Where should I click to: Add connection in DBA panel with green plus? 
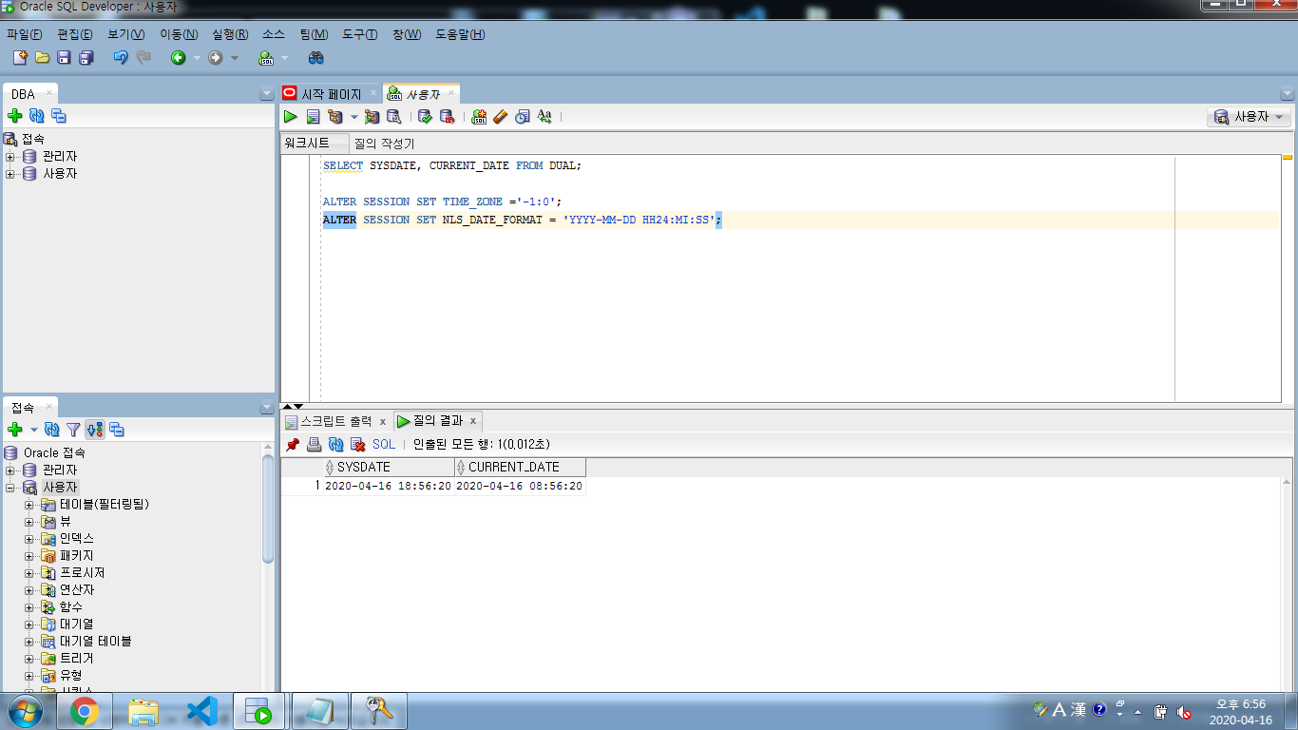click(15, 116)
